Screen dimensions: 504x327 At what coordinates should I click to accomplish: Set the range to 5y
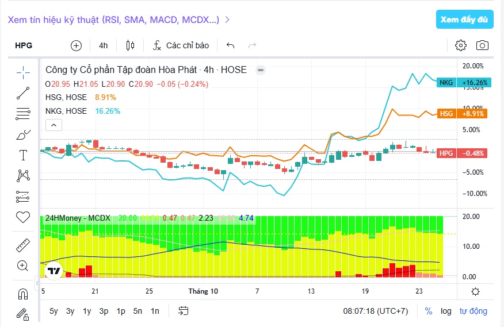pos(54,311)
